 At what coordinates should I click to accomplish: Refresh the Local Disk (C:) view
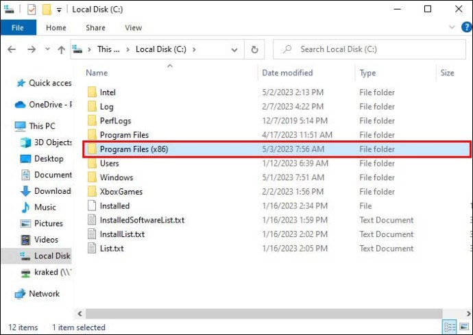[254, 49]
